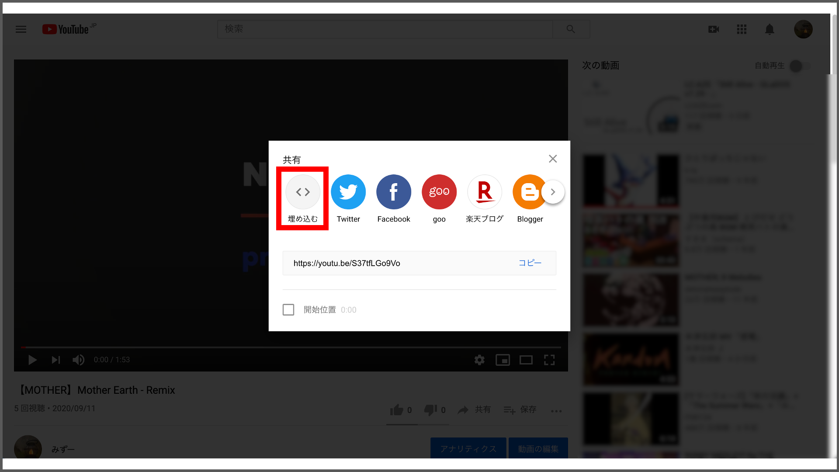Screen dimensions: 839x472
Task: Share to Facebook icon
Action: point(394,192)
